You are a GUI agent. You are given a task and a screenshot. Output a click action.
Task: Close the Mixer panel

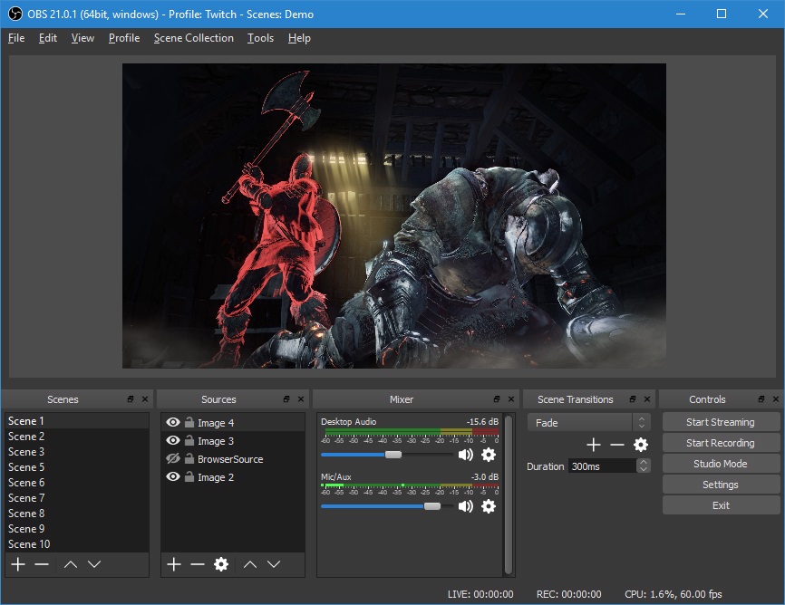tap(510, 399)
